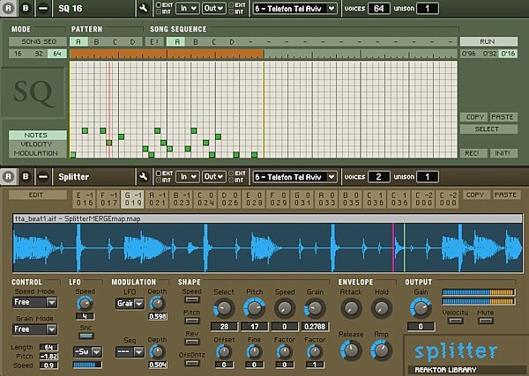The width and height of the screenshot is (529, 376).
Task: Switch to MODULATION edit view
Action: coord(36,153)
